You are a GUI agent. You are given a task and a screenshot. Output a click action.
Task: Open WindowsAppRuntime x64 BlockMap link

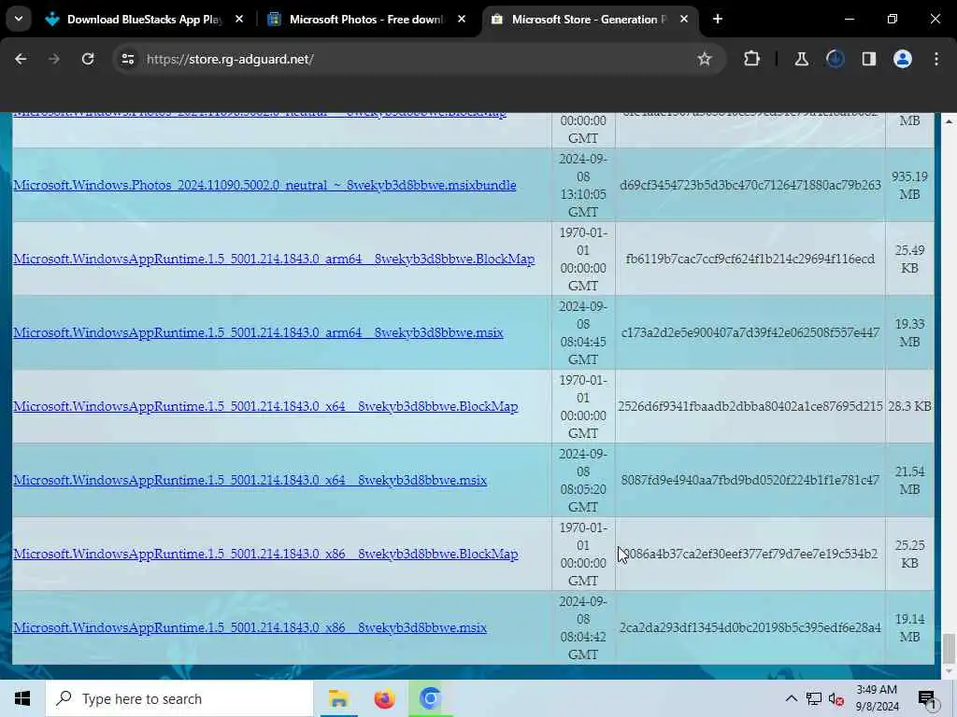265,407
